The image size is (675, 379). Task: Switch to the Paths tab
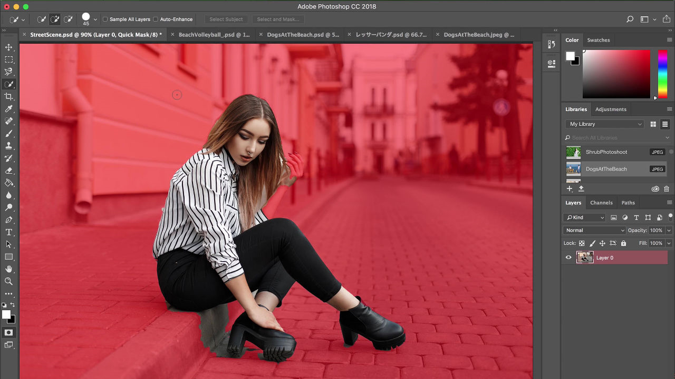tap(628, 203)
